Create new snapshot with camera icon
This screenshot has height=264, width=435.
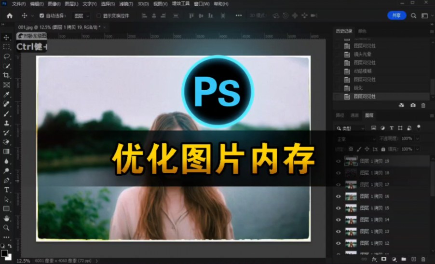413,105
